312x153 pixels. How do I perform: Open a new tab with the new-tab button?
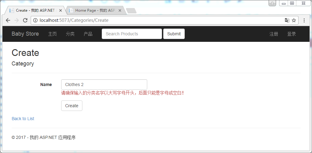coord(131,10)
